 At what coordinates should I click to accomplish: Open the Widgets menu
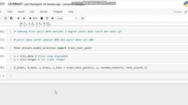[58, 12]
